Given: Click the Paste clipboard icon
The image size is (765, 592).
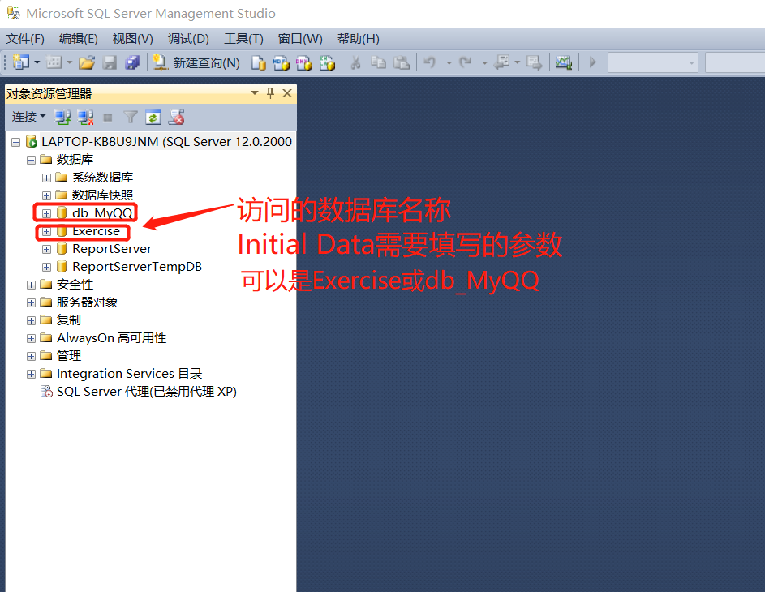Looking at the screenshot, I should (401, 62).
